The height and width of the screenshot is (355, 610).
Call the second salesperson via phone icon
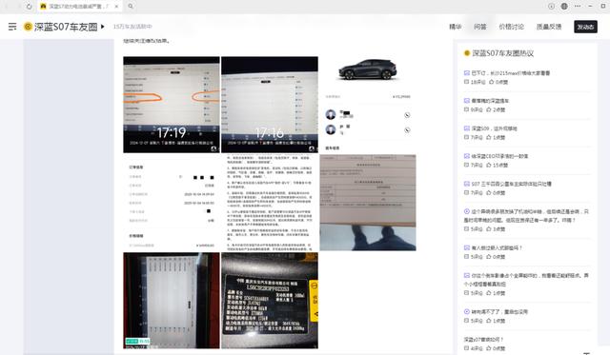[407, 129]
